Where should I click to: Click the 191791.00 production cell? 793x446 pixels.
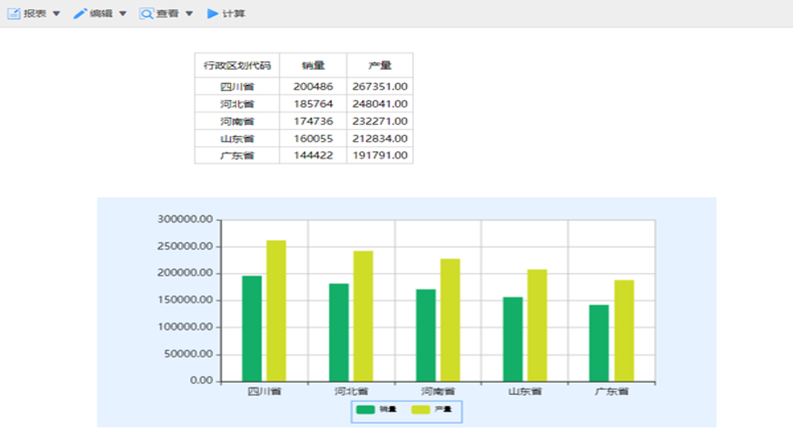[x=380, y=155]
